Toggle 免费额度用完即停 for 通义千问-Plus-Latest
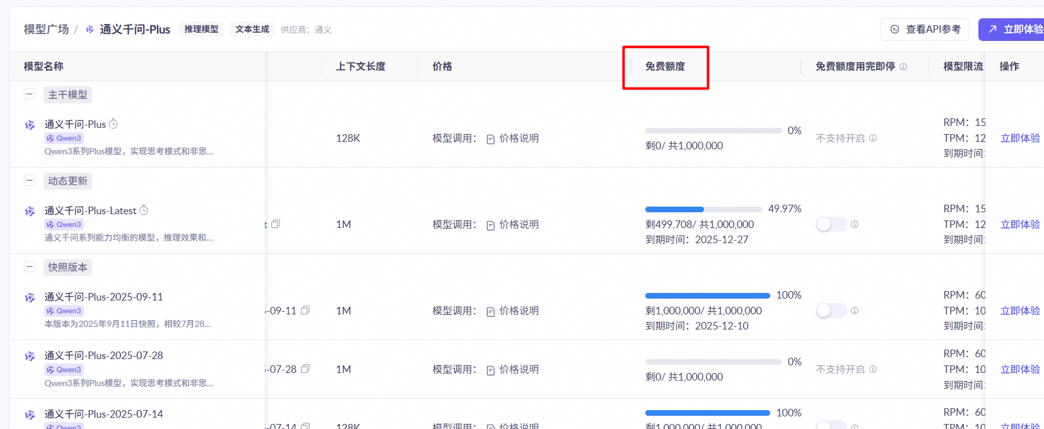The image size is (1044, 429). tap(831, 224)
